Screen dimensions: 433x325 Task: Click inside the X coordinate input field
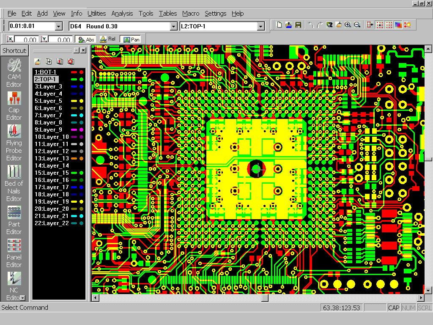coord(26,39)
